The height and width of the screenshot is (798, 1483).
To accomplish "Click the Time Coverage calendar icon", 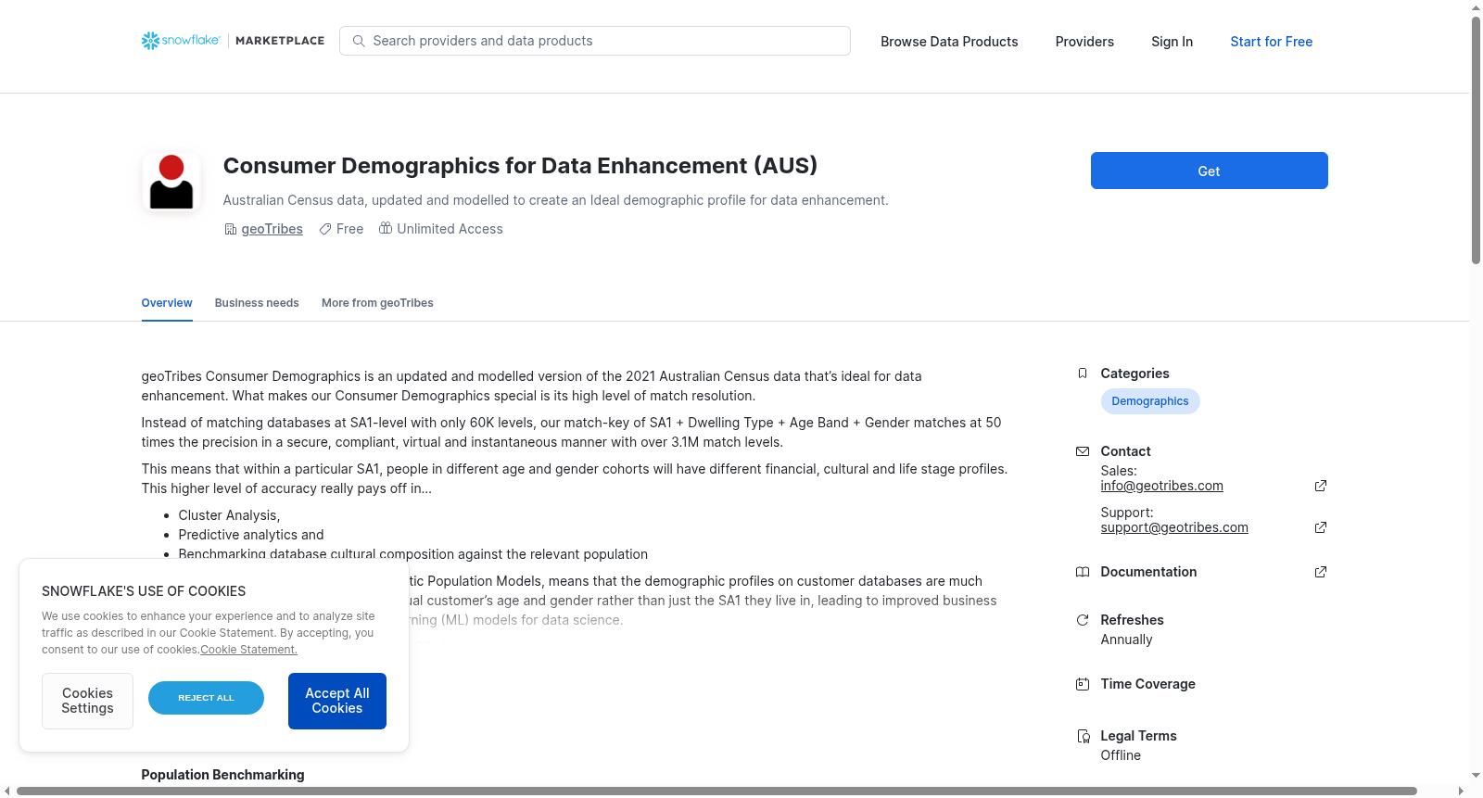I will tap(1082, 684).
